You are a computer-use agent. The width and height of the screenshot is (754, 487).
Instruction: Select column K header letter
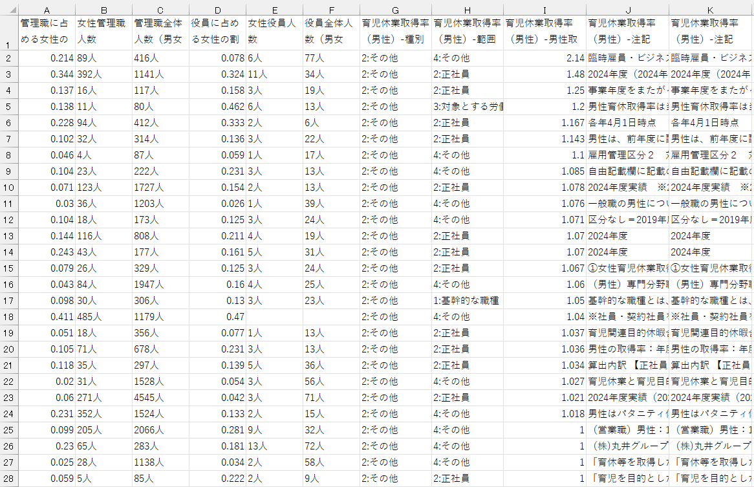tap(711, 10)
